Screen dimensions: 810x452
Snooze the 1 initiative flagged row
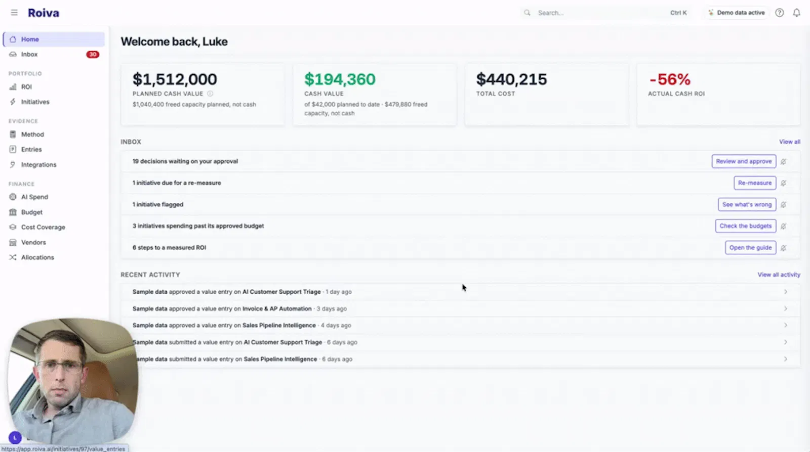click(x=783, y=205)
